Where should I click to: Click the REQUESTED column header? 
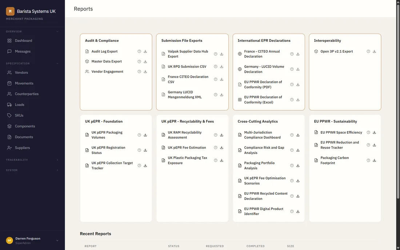point(215,246)
